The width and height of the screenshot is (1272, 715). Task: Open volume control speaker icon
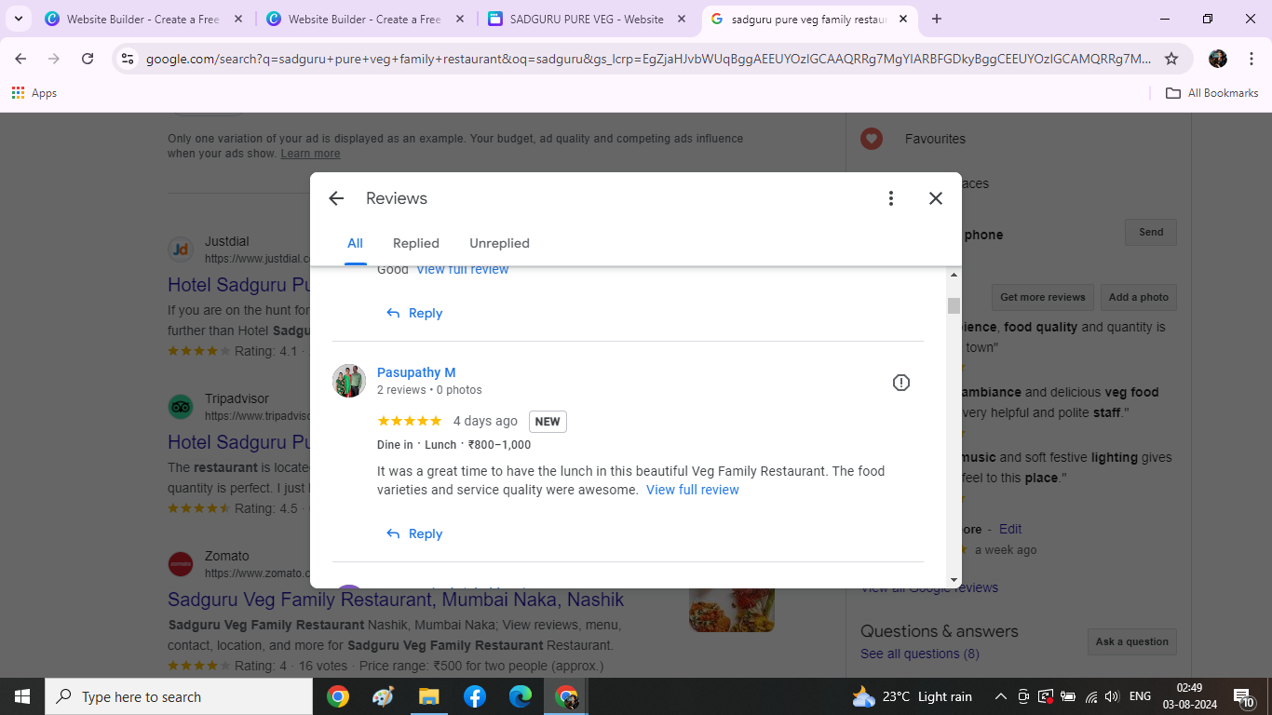[x=1112, y=696]
